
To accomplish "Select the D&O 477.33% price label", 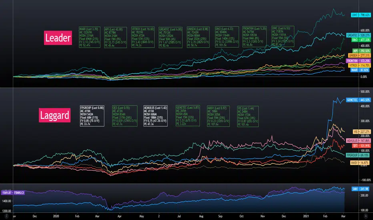I will (x=361, y=40).
